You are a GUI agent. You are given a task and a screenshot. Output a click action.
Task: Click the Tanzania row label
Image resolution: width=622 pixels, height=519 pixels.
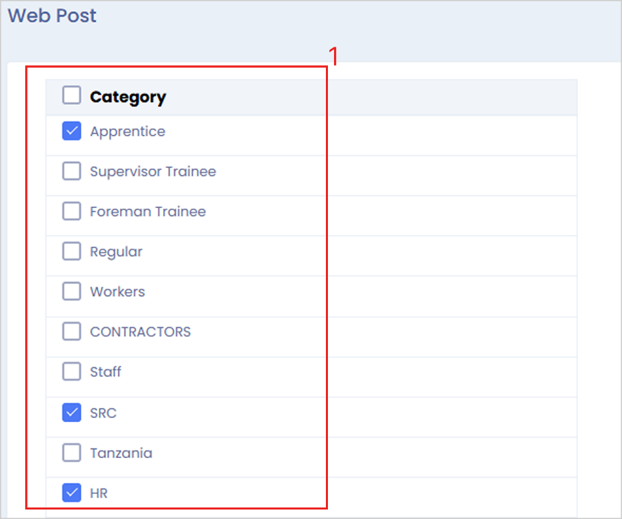coord(121,453)
